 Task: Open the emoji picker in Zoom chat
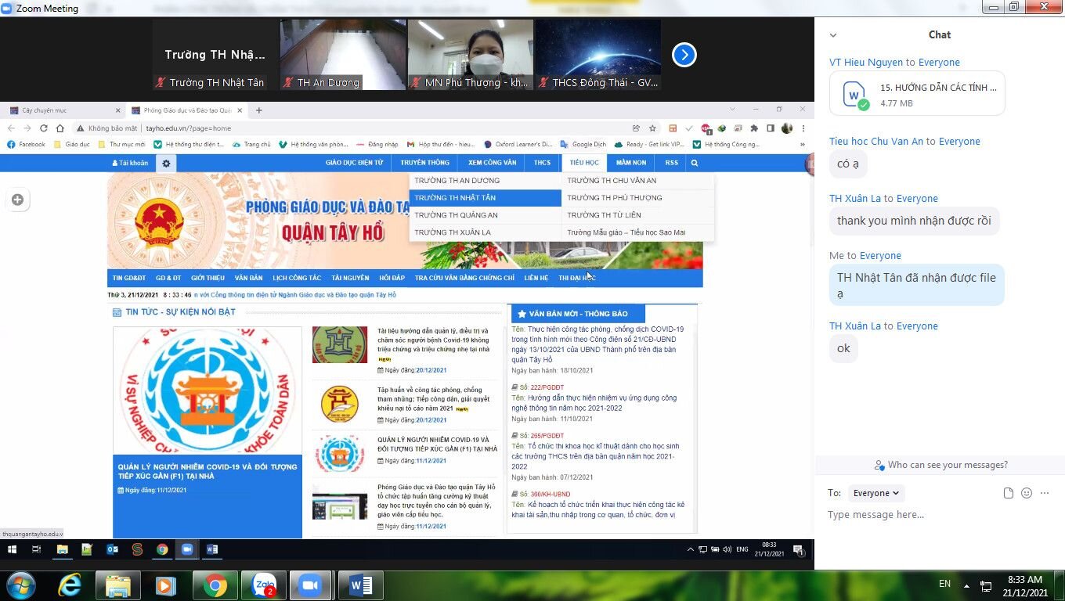tap(1026, 492)
